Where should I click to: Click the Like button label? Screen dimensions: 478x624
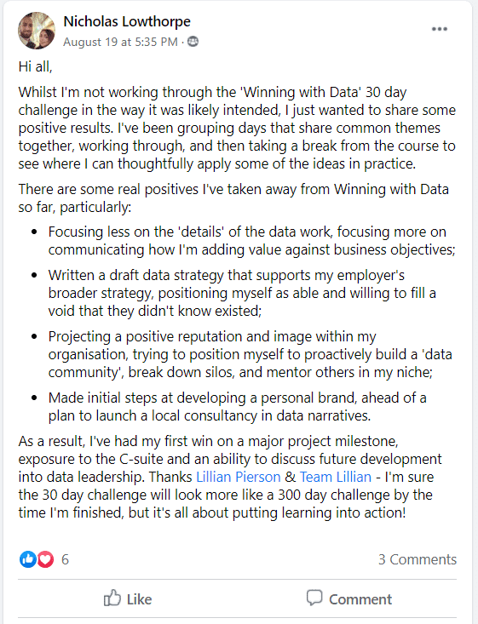pos(139,599)
